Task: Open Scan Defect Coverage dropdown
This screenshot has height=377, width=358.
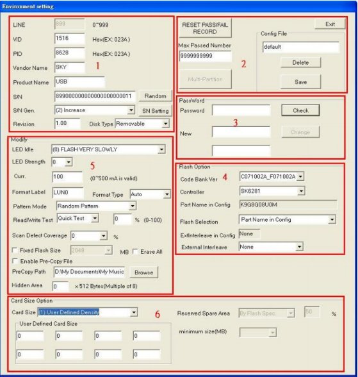Action: [x=104, y=236]
